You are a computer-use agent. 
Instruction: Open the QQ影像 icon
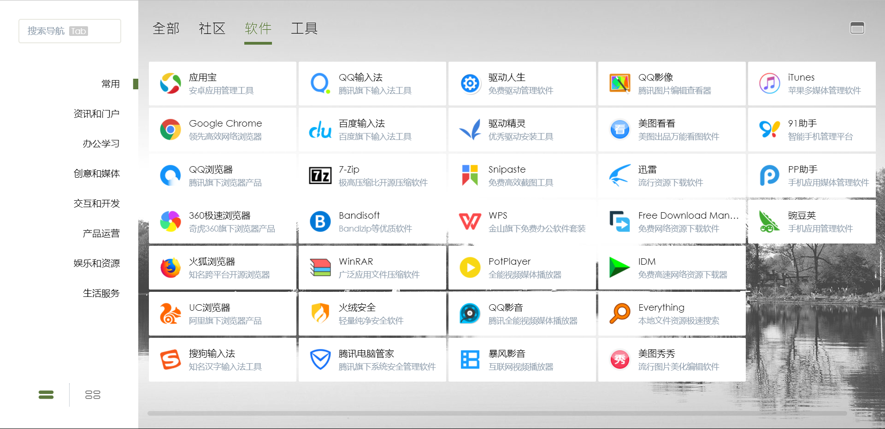click(x=620, y=83)
